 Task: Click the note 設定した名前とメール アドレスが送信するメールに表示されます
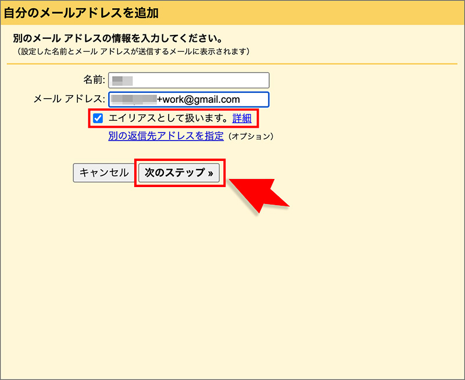point(133,52)
